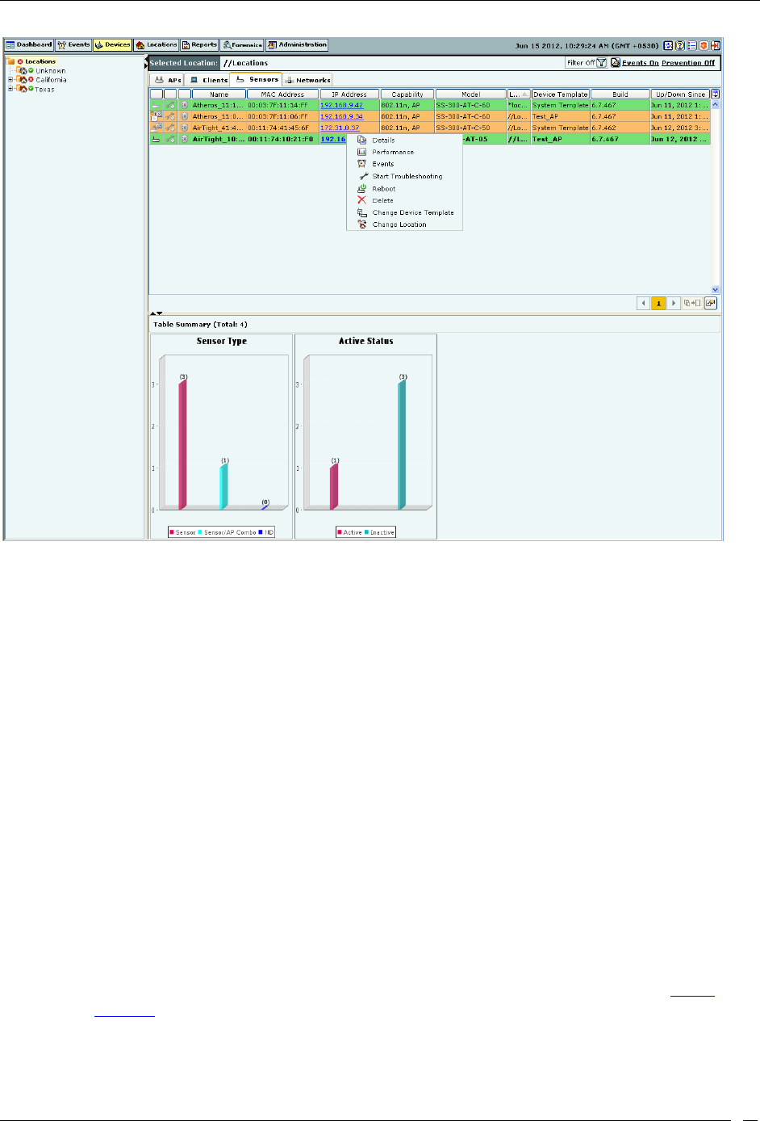Screen dimensions: 760x1121
Task: Sort by the Model column header
Action: tap(471, 94)
